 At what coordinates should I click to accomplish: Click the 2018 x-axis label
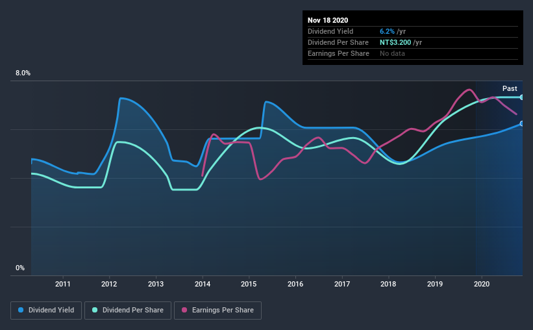click(388, 284)
